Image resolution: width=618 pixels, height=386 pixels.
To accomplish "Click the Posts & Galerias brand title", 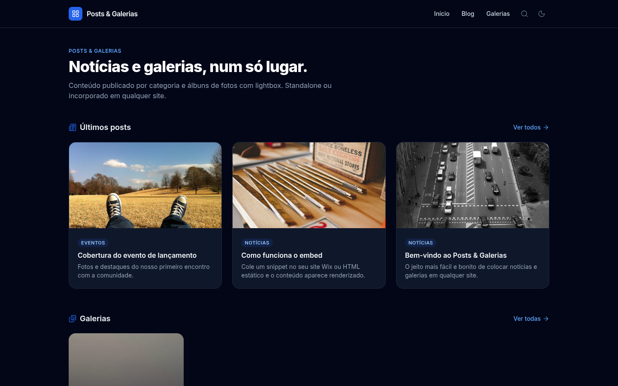I will tap(112, 14).
